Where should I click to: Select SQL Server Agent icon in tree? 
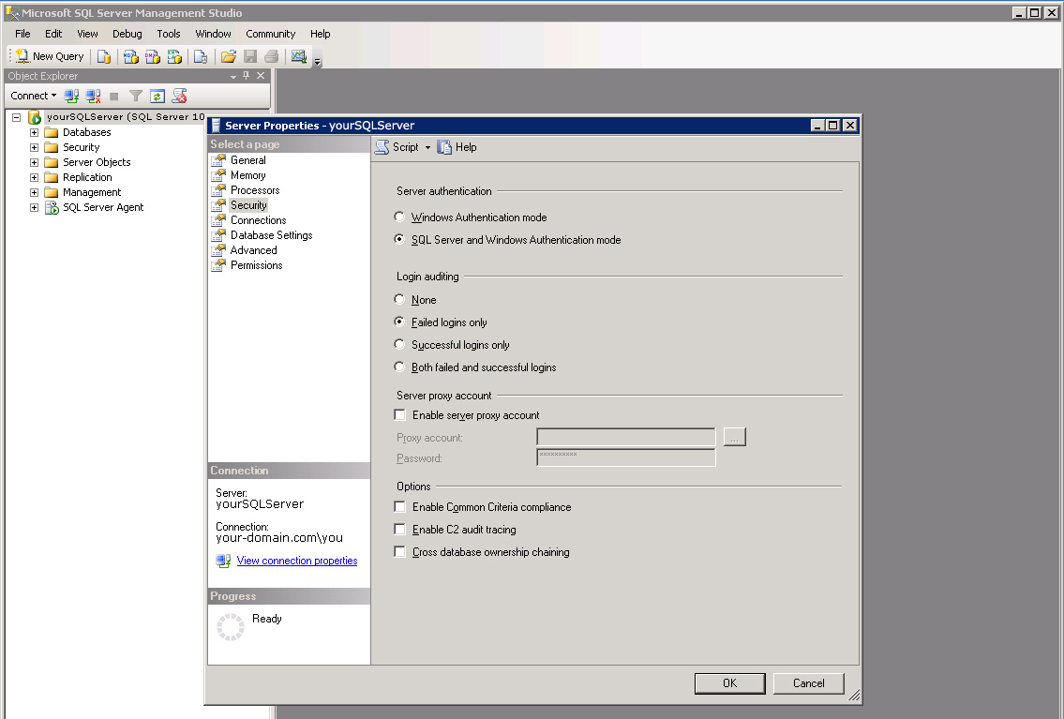point(52,207)
